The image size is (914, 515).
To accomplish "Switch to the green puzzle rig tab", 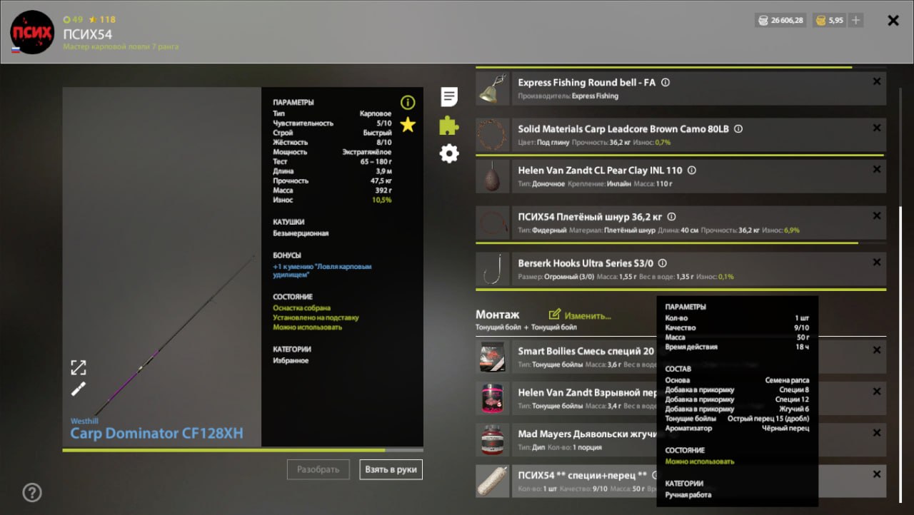I will tap(449, 126).
